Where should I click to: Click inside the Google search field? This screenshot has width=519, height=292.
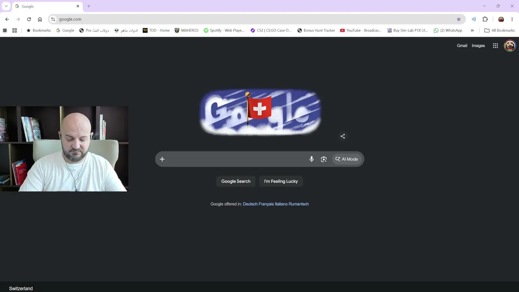(x=236, y=159)
